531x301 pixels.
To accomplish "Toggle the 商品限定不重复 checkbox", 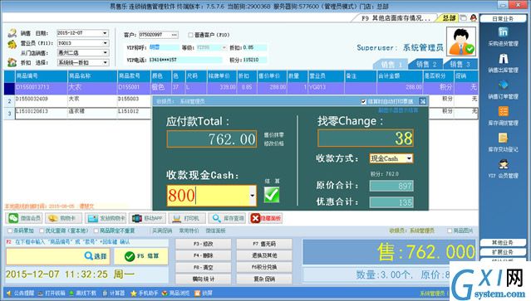I will tap(96, 231).
